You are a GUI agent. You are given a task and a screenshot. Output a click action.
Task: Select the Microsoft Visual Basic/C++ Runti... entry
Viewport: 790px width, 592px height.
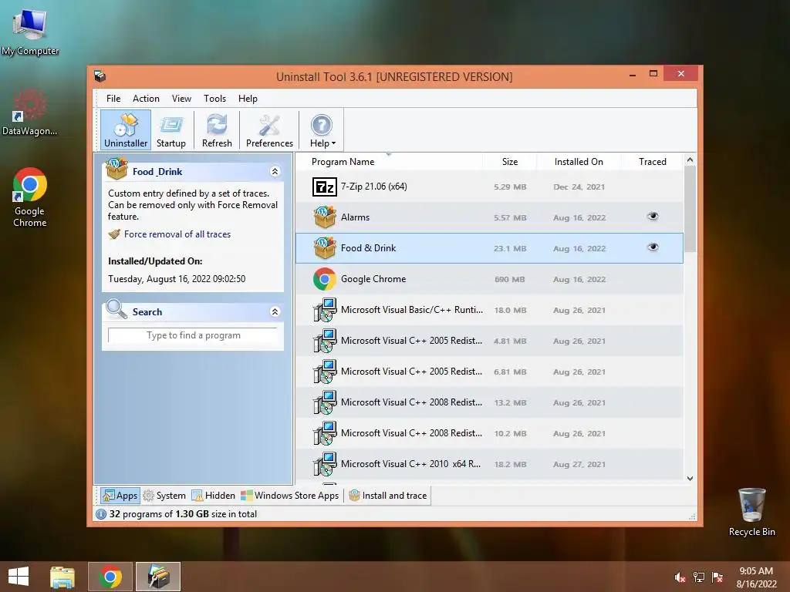[x=489, y=310]
